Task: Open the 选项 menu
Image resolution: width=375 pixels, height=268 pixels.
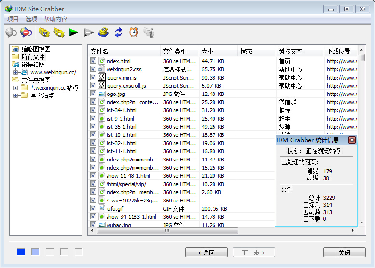Action: click(31, 19)
